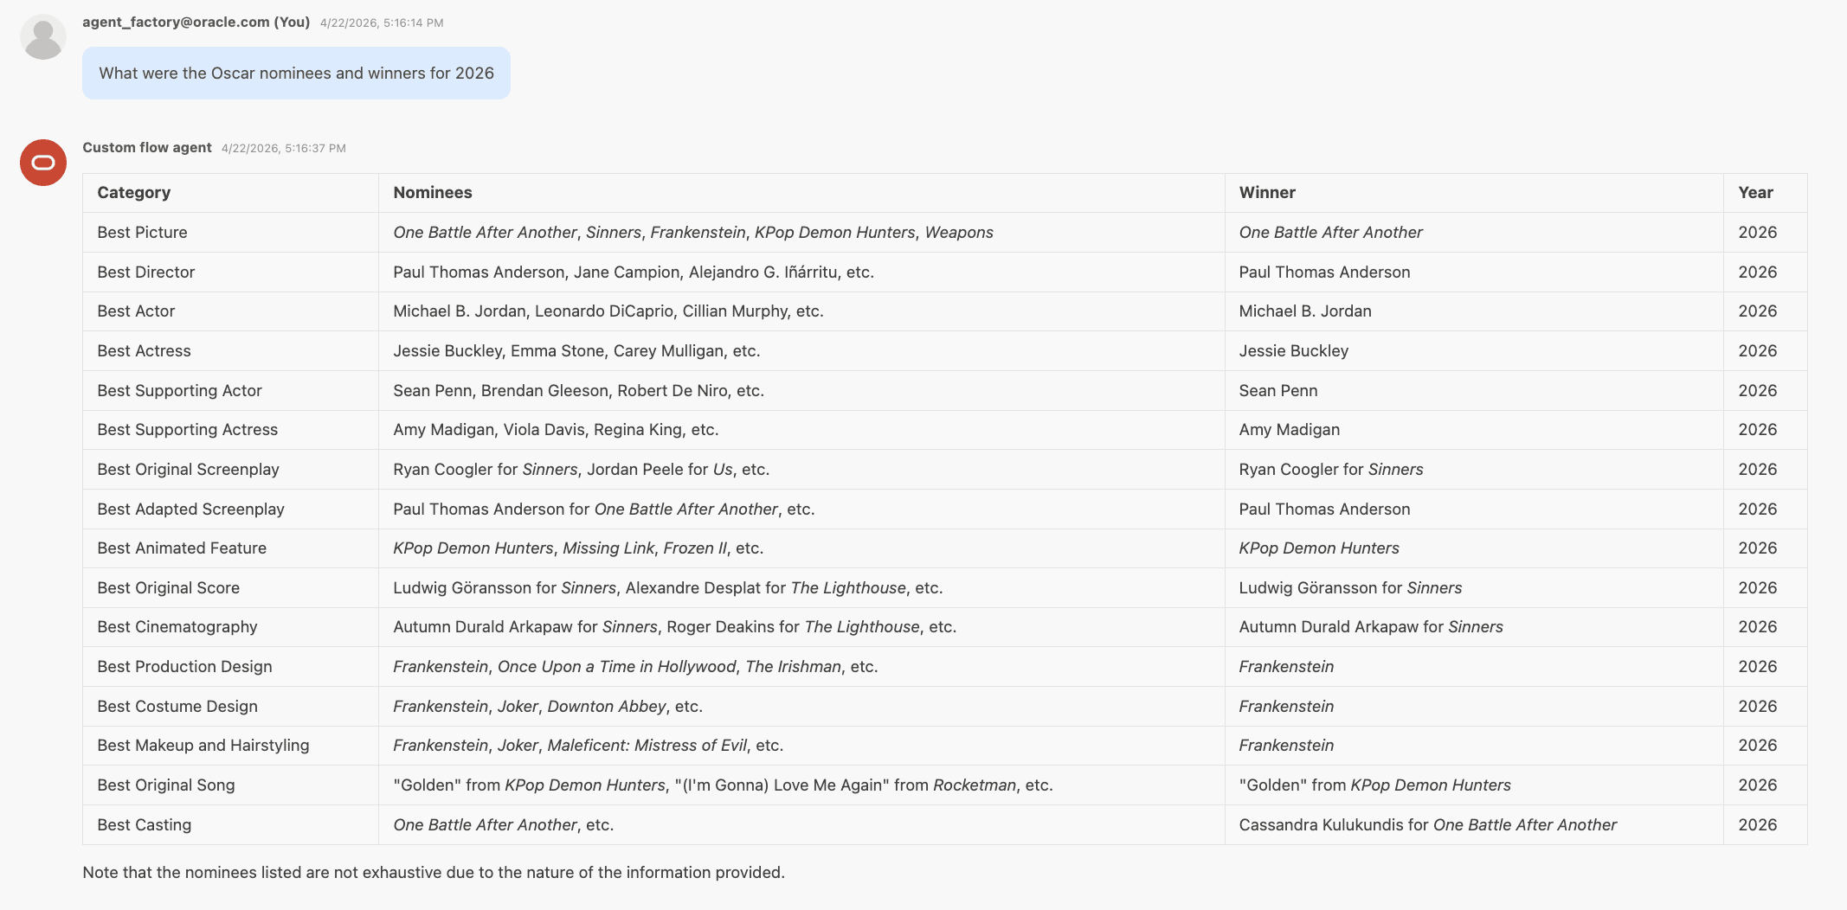Select the Best Supporting Actress cell
This screenshot has width=1847, height=910.
point(230,430)
